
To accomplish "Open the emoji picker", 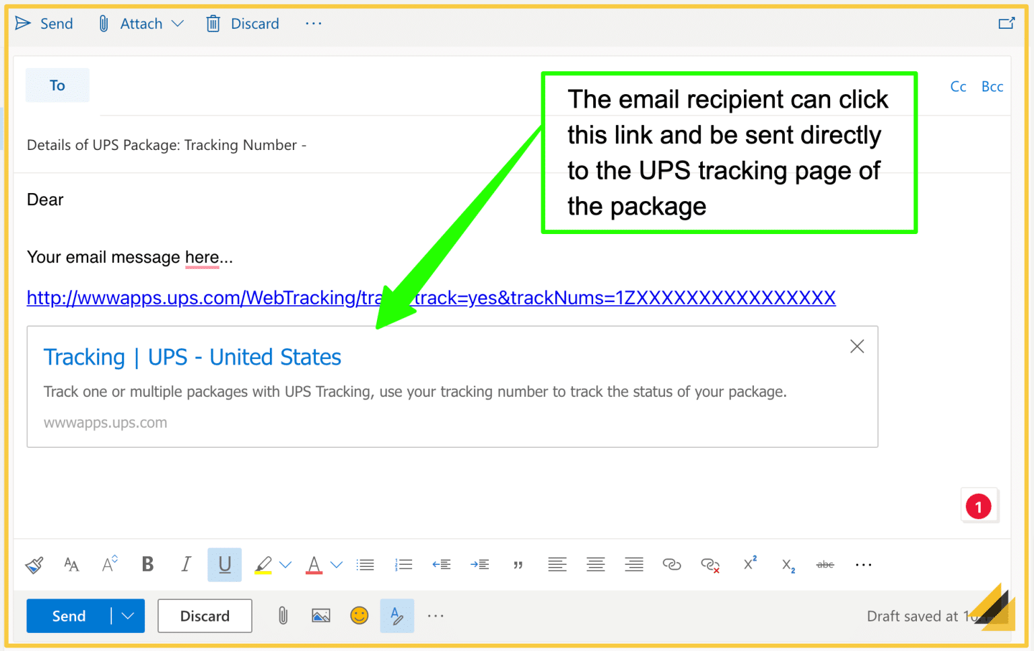I will (x=359, y=615).
